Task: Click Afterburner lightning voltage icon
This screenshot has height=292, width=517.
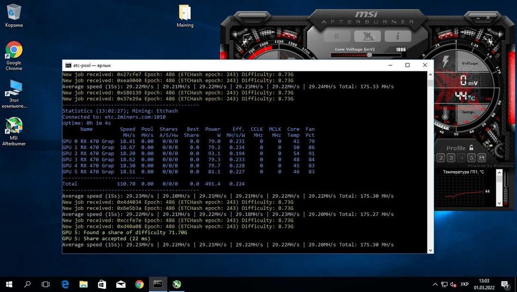Action: tap(446, 62)
